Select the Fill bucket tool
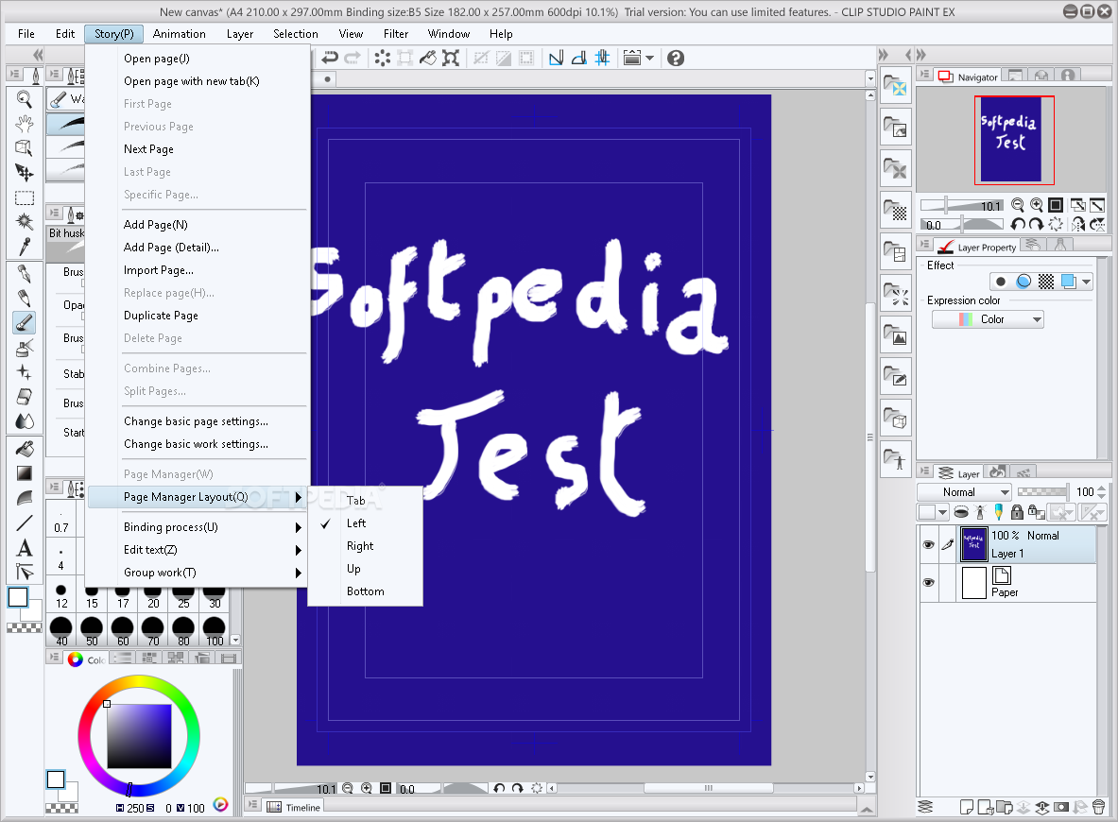 point(25,449)
